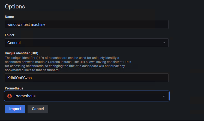Focus the Name field containing windows test machine
Image resolution: width=204 pixels, height=121 pixels.
click(87, 24)
